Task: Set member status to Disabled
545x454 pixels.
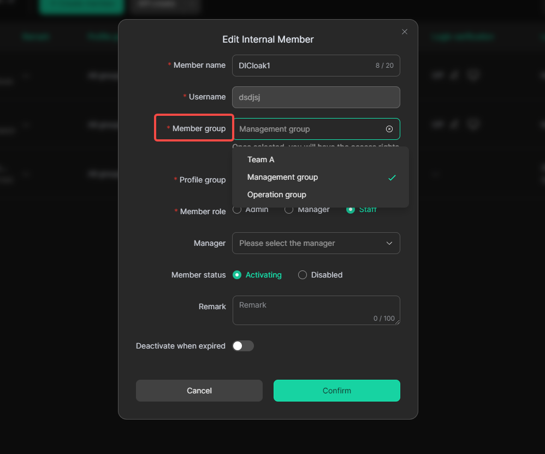Action: pyautogui.click(x=303, y=275)
